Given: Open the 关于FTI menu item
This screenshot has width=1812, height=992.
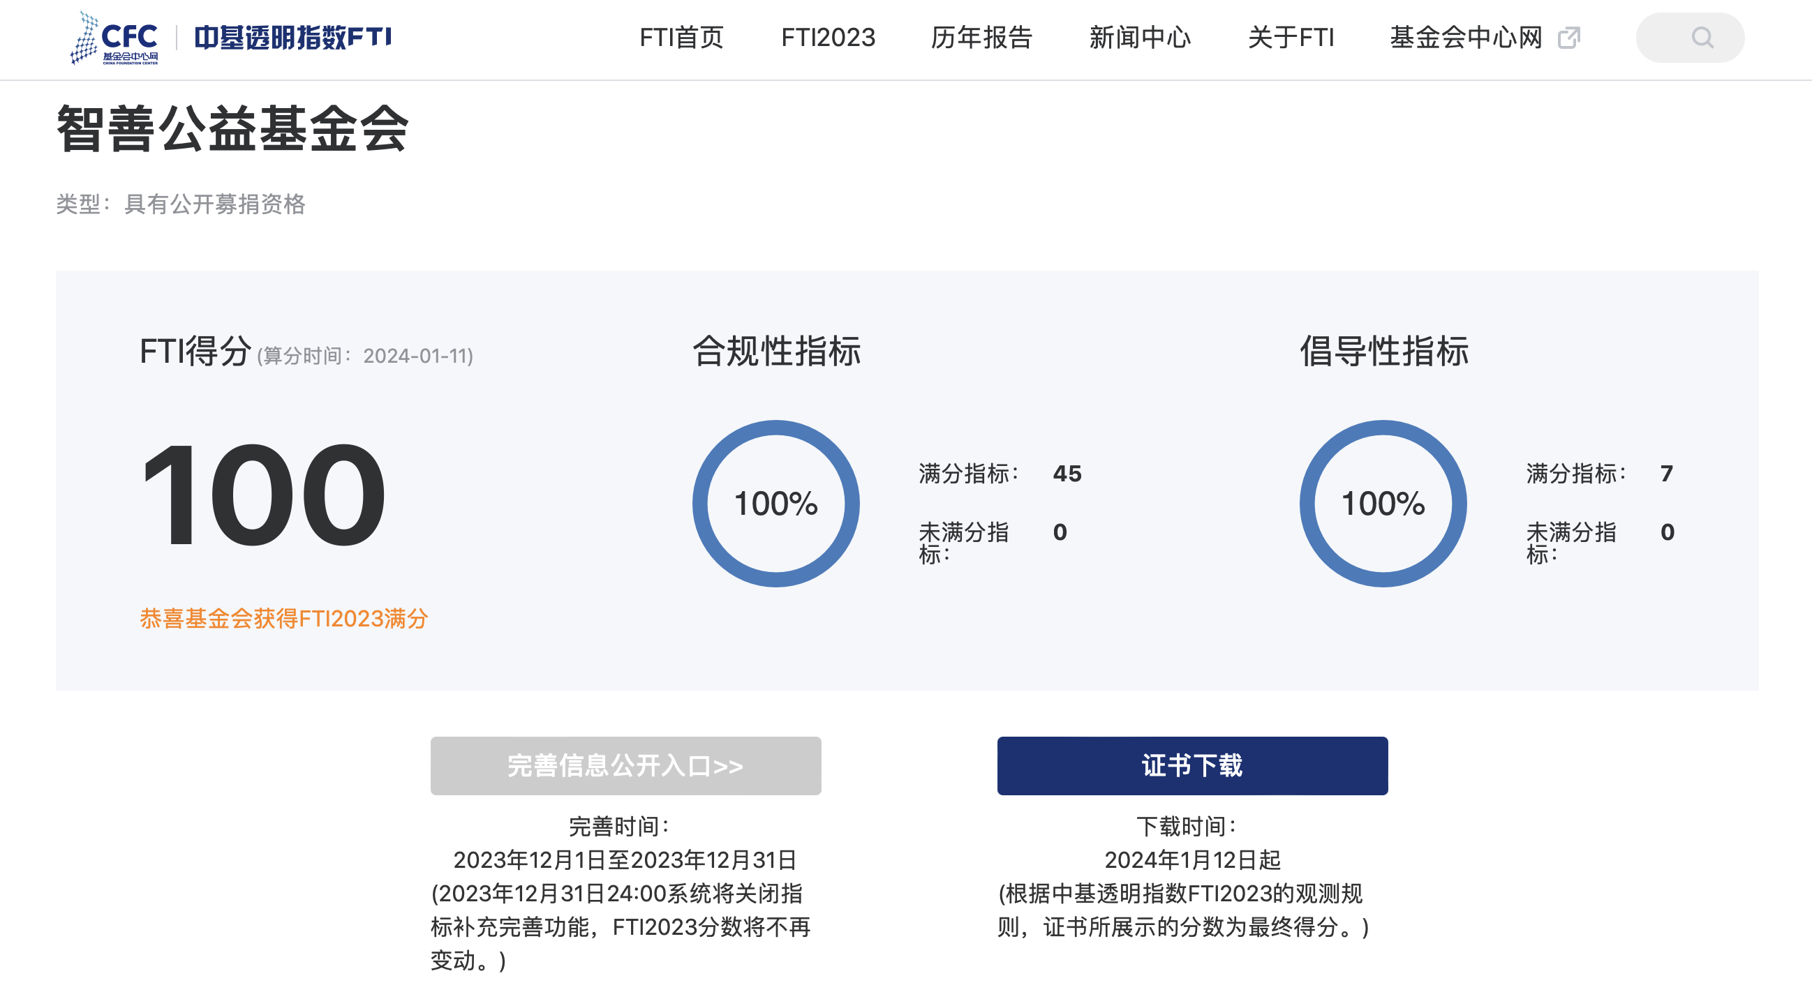Looking at the screenshot, I should coord(1291,37).
